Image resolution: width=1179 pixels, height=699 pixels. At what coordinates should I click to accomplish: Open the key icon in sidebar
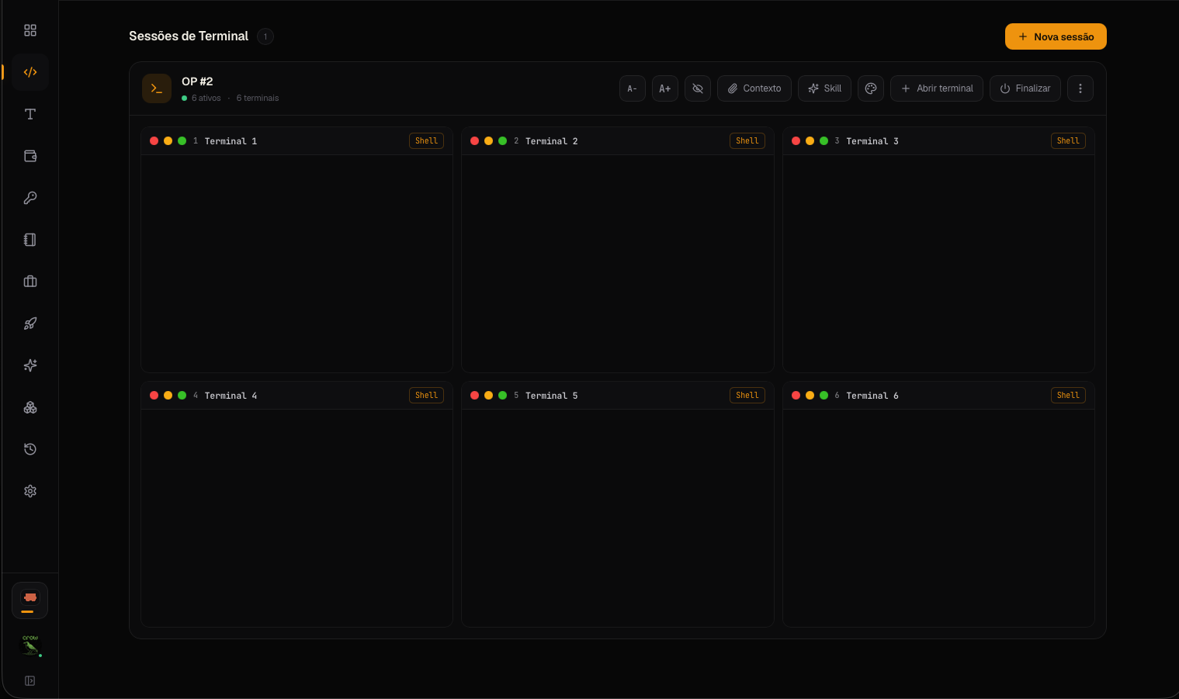coord(30,198)
